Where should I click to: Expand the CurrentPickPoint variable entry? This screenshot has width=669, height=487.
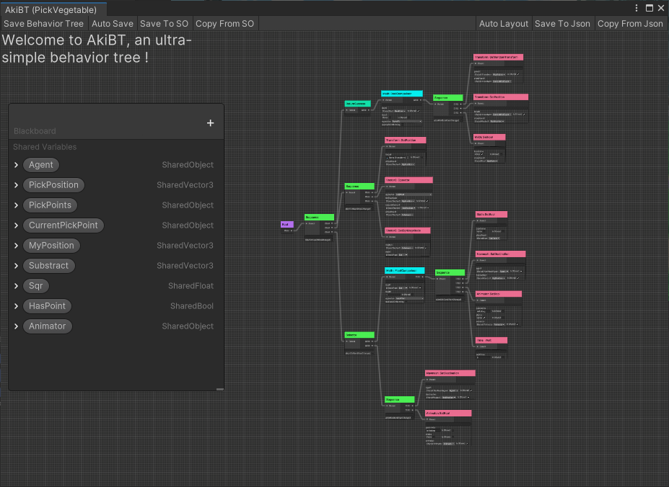16,225
